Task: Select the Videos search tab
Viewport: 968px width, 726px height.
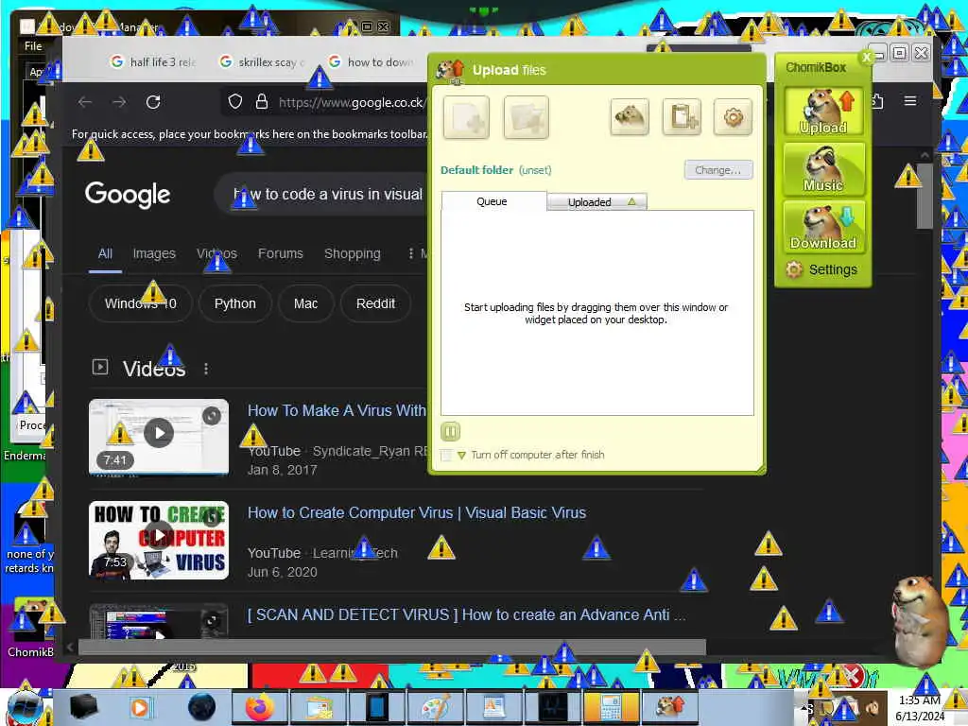Action: [216, 253]
